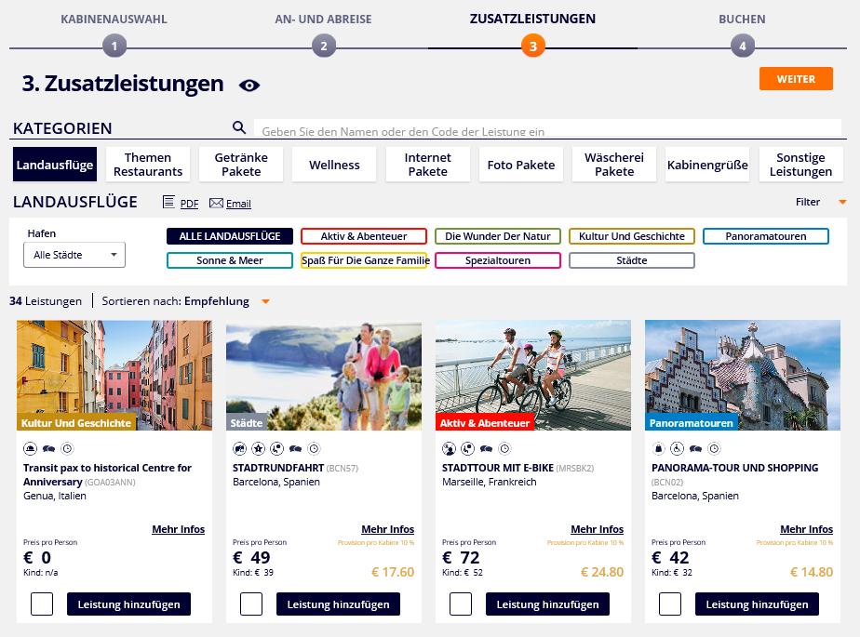Click the third round icon on STADTRUNDFAHRT card
The image size is (860, 637).
277,449
